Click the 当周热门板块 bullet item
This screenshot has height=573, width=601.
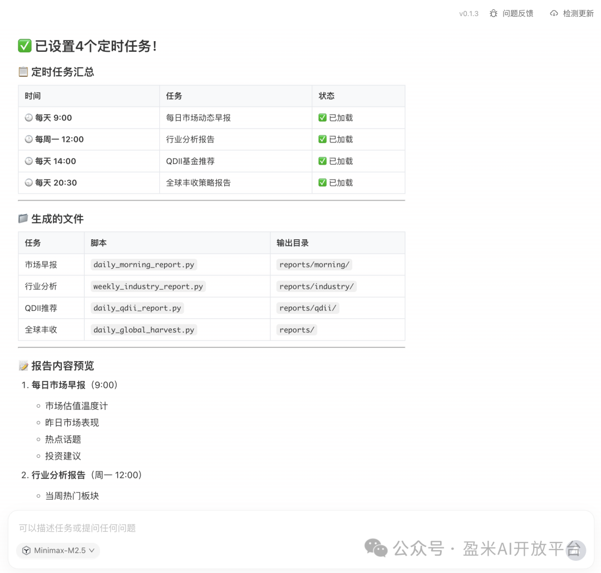72,496
